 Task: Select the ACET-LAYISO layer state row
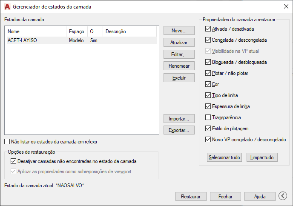pos(82,40)
